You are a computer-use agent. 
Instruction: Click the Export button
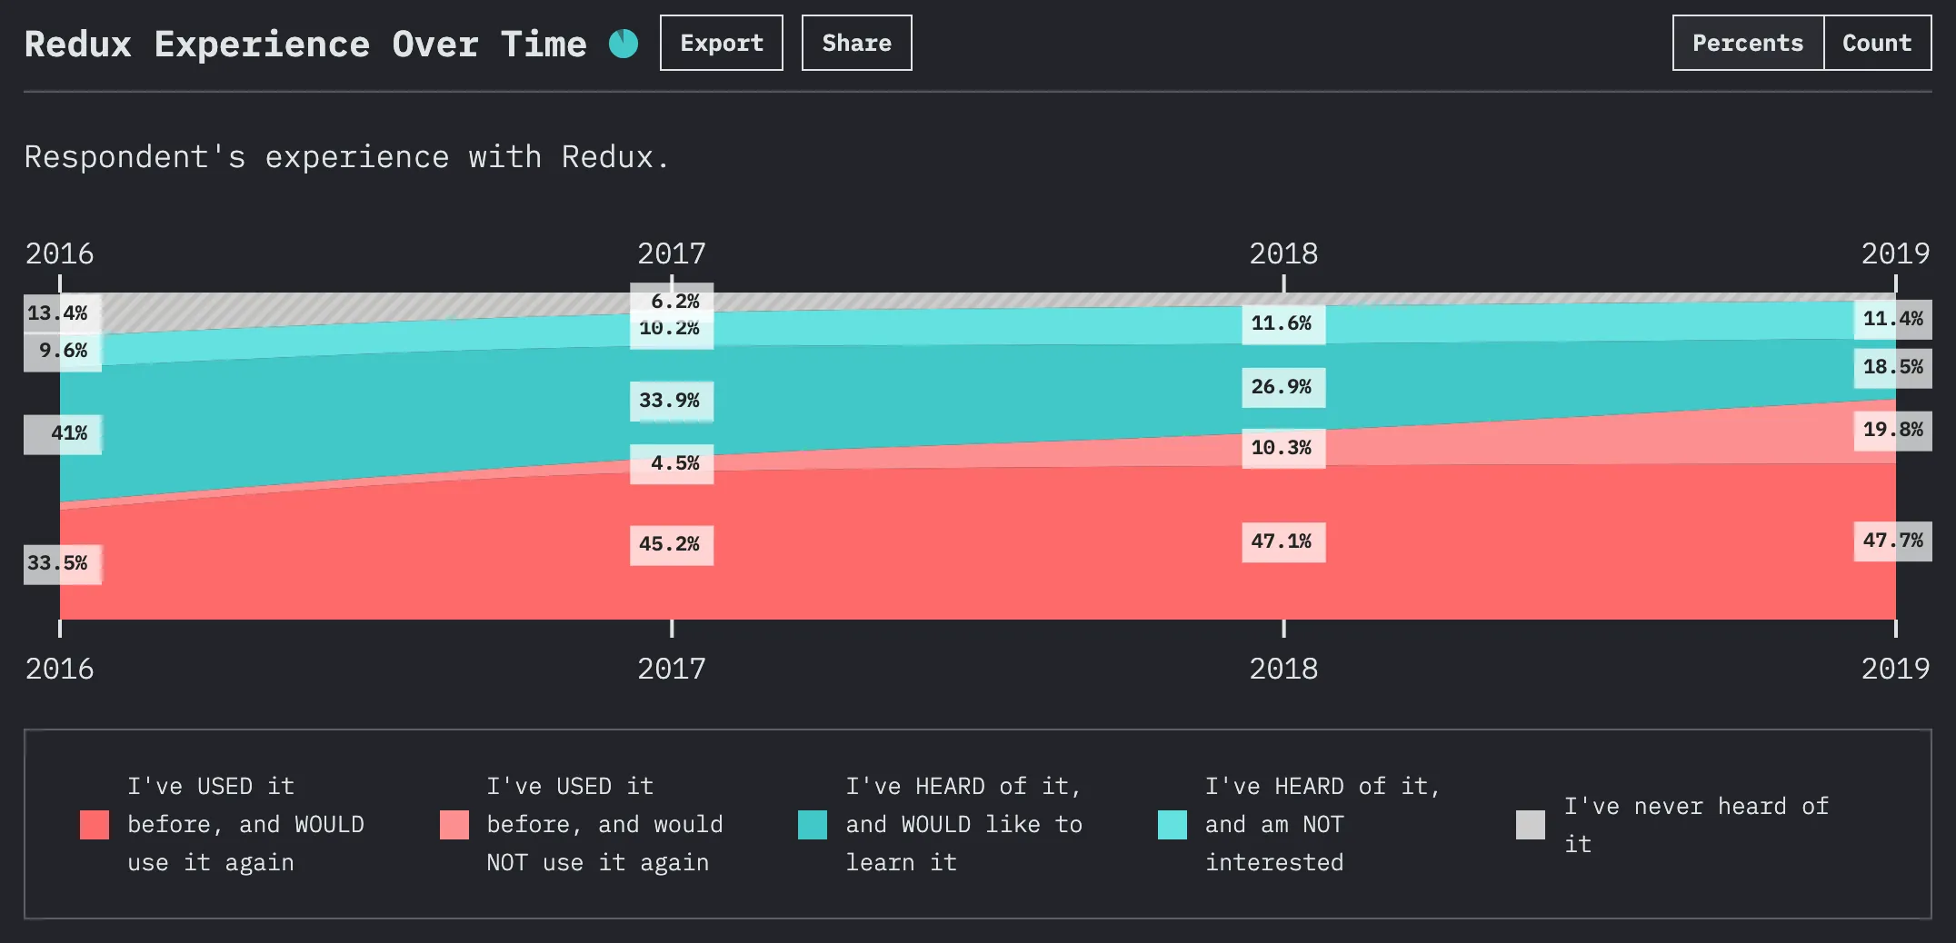(x=722, y=43)
